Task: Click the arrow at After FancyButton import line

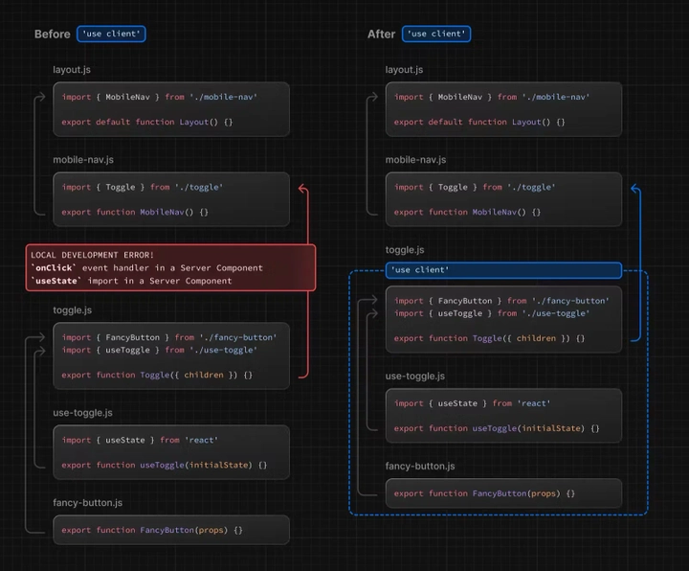Action: [x=372, y=301]
